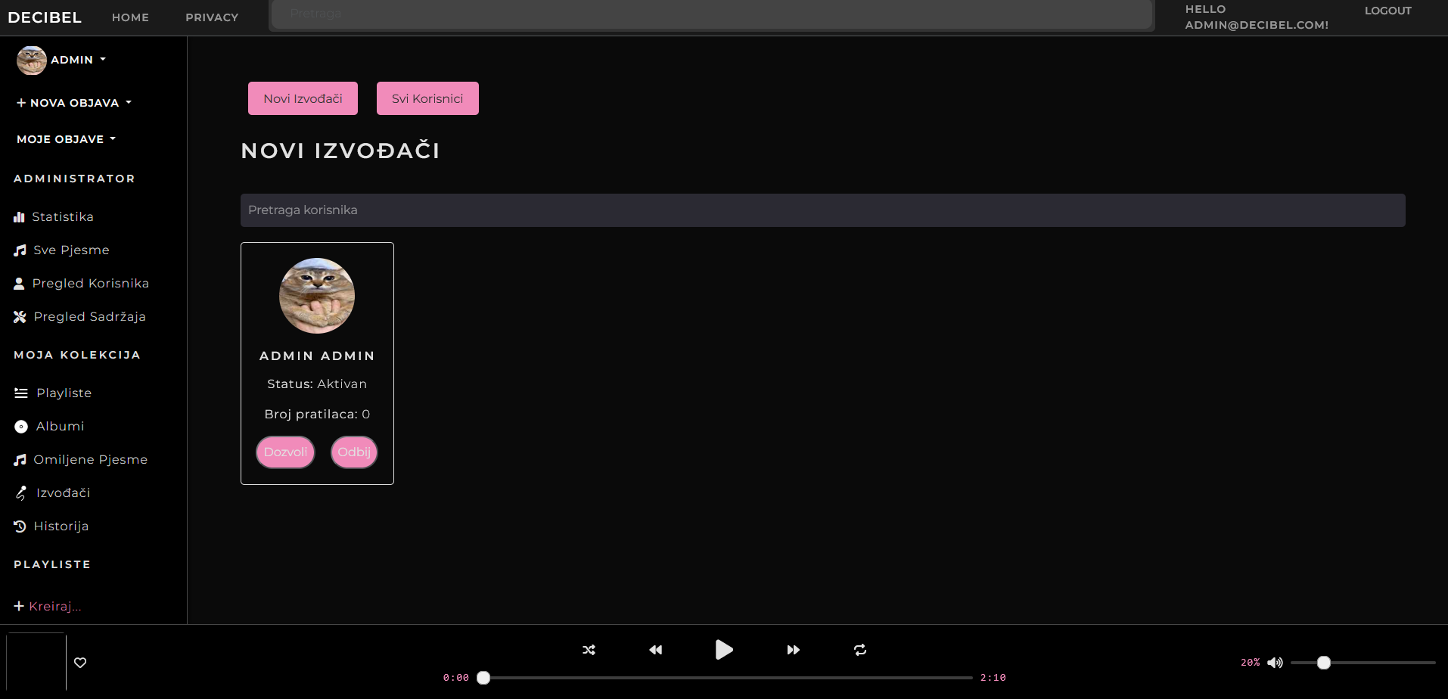
Task: Click the plus icon next to Kreiraj
Action: point(19,606)
